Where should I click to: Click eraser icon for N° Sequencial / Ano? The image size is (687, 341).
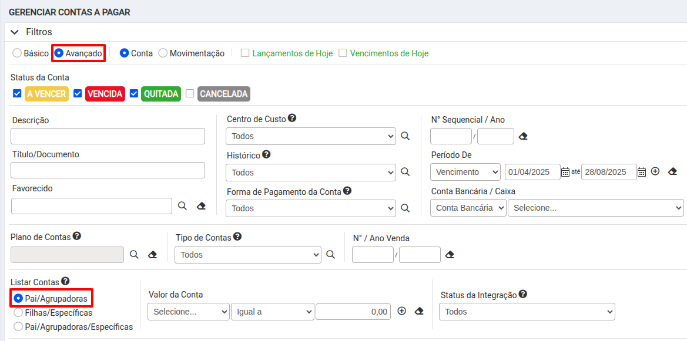point(523,136)
